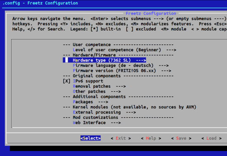Open the External processing submenu

click(x=104, y=112)
